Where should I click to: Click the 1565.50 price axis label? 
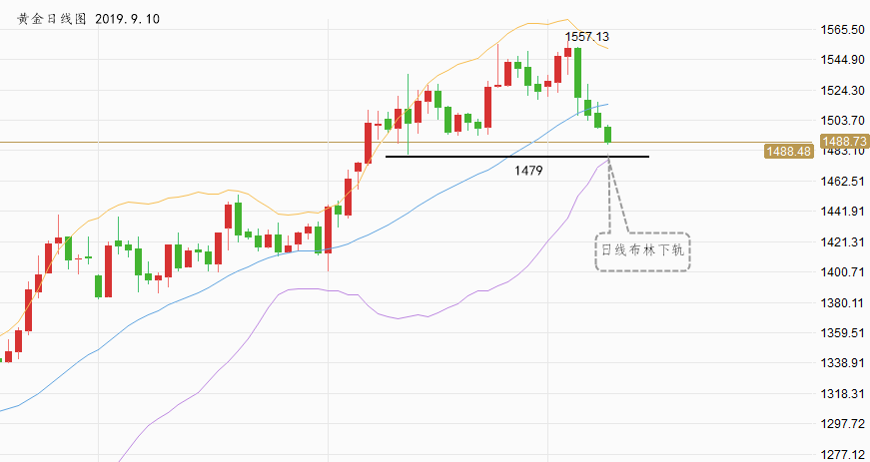(842, 30)
